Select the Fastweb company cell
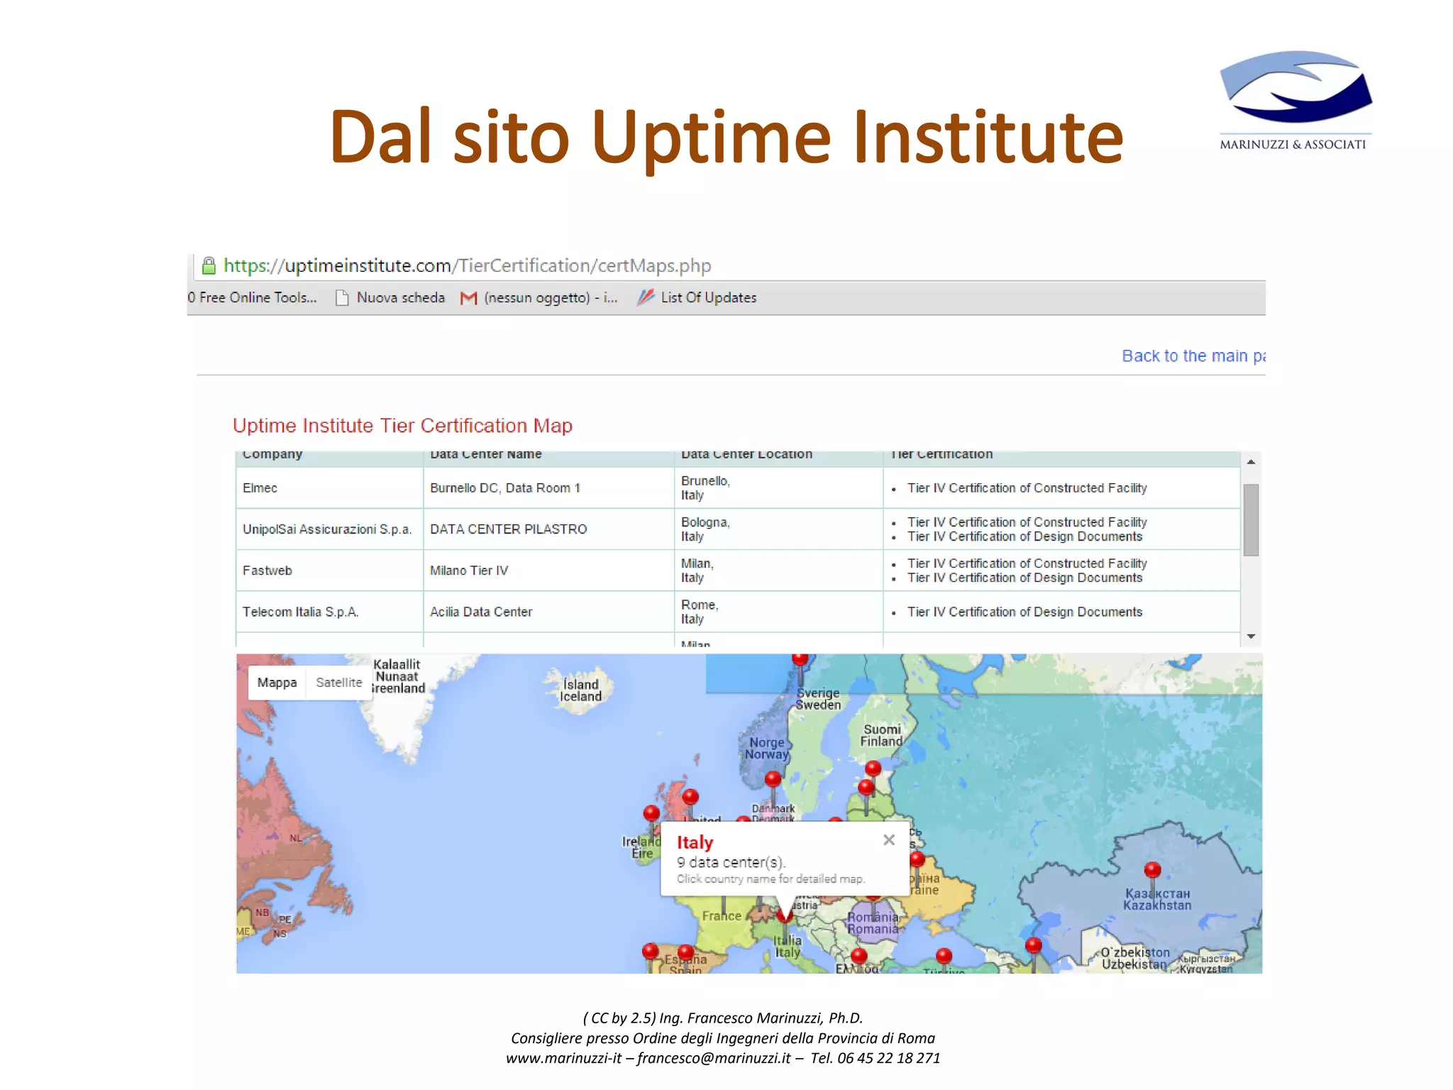 (x=330, y=571)
